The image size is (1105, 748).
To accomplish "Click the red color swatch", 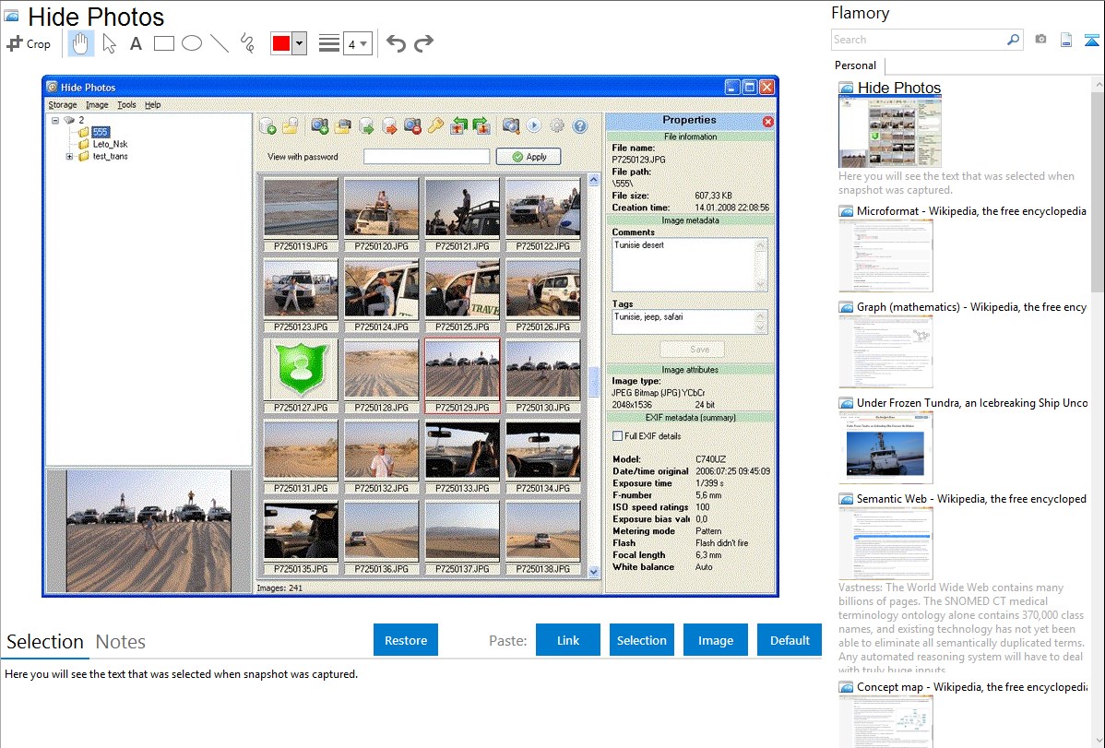I will tap(280, 43).
